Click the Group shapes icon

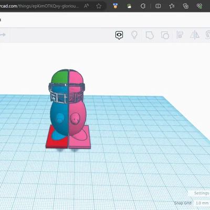pyautogui.click(x=150, y=35)
